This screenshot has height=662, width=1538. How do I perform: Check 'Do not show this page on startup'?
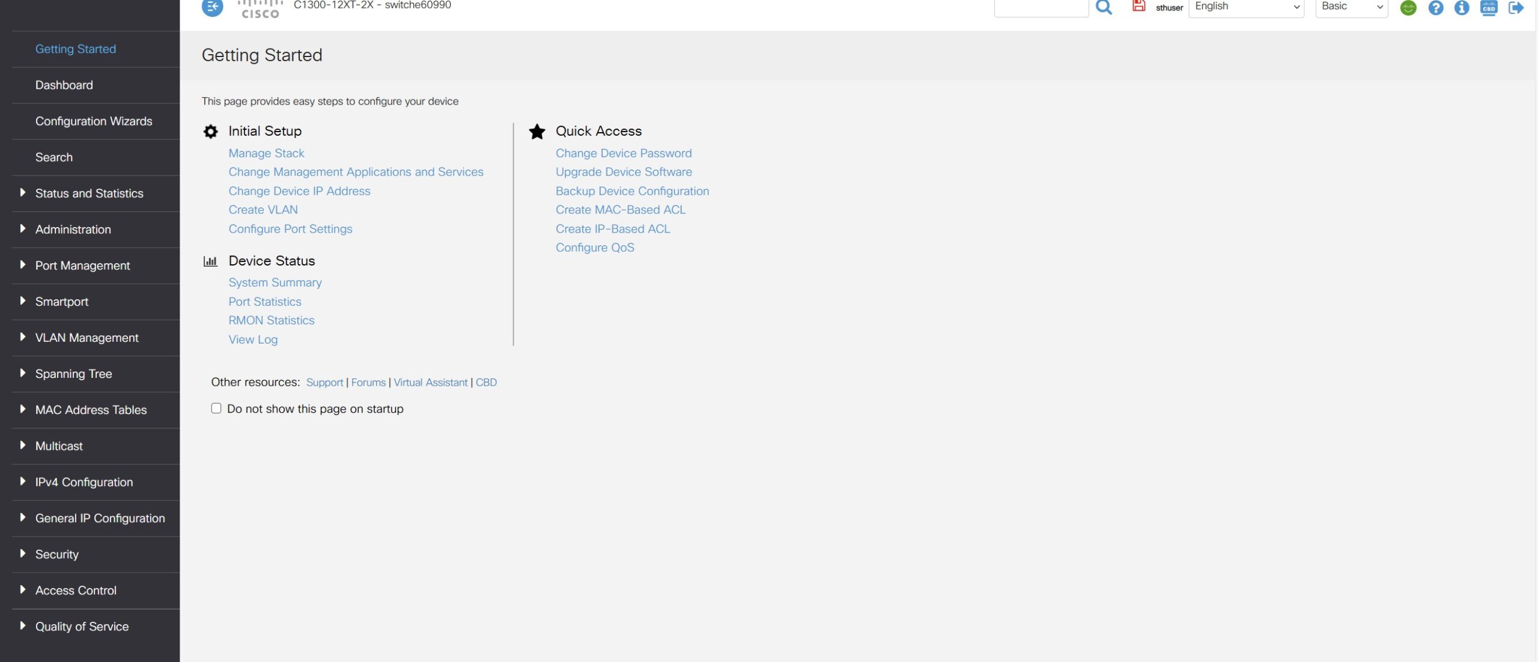[x=216, y=408]
